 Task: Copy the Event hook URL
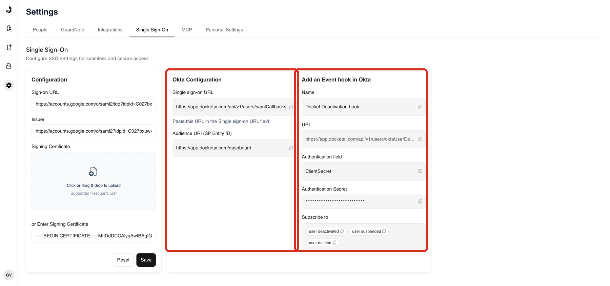[x=420, y=139]
